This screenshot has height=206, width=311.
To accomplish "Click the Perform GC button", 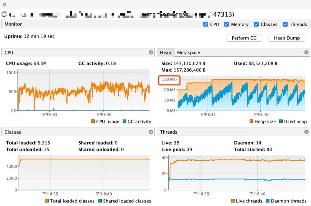I will click(x=244, y=38).
